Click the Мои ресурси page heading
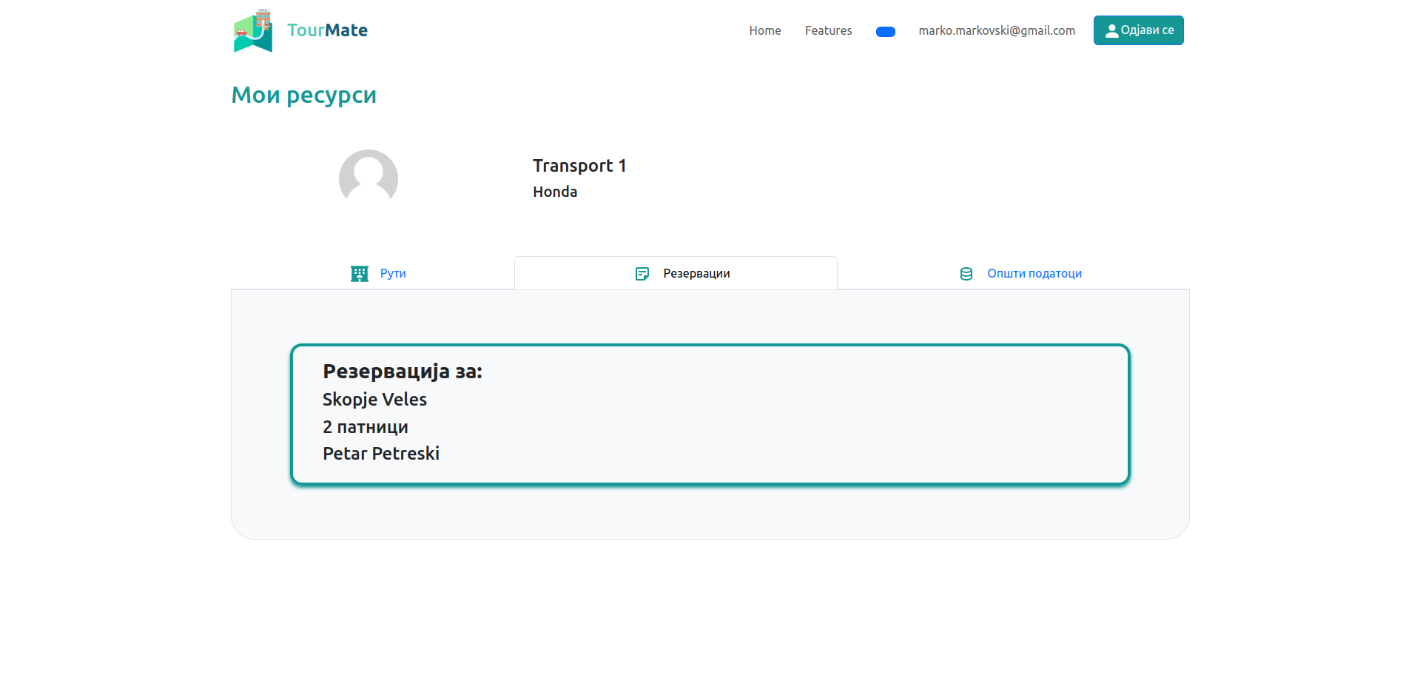Screen dimensions: 1420x698 point(303,95)
